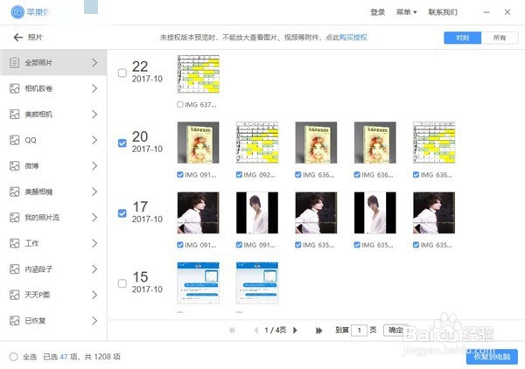Expand 天天P图 album chevron
Image resolution: width=525 pixels, height=369 pixels.
pos(94,295)
